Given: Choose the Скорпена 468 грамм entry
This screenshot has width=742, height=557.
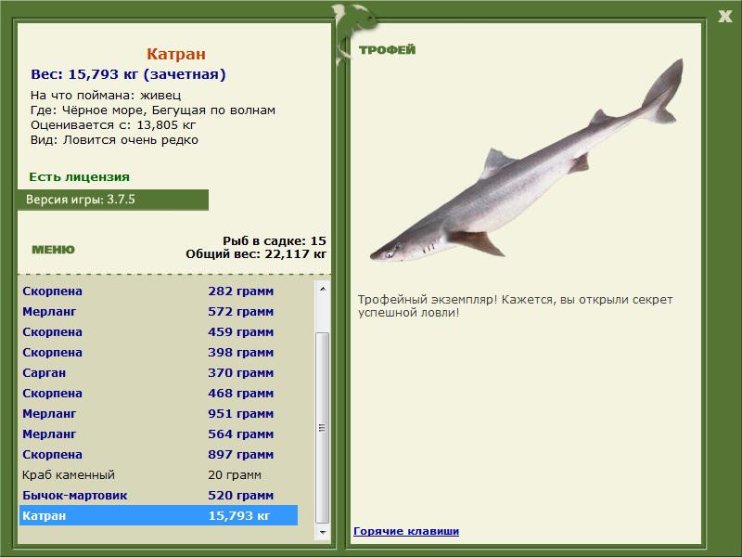Looking at the screenshot, I should [159, 393].
